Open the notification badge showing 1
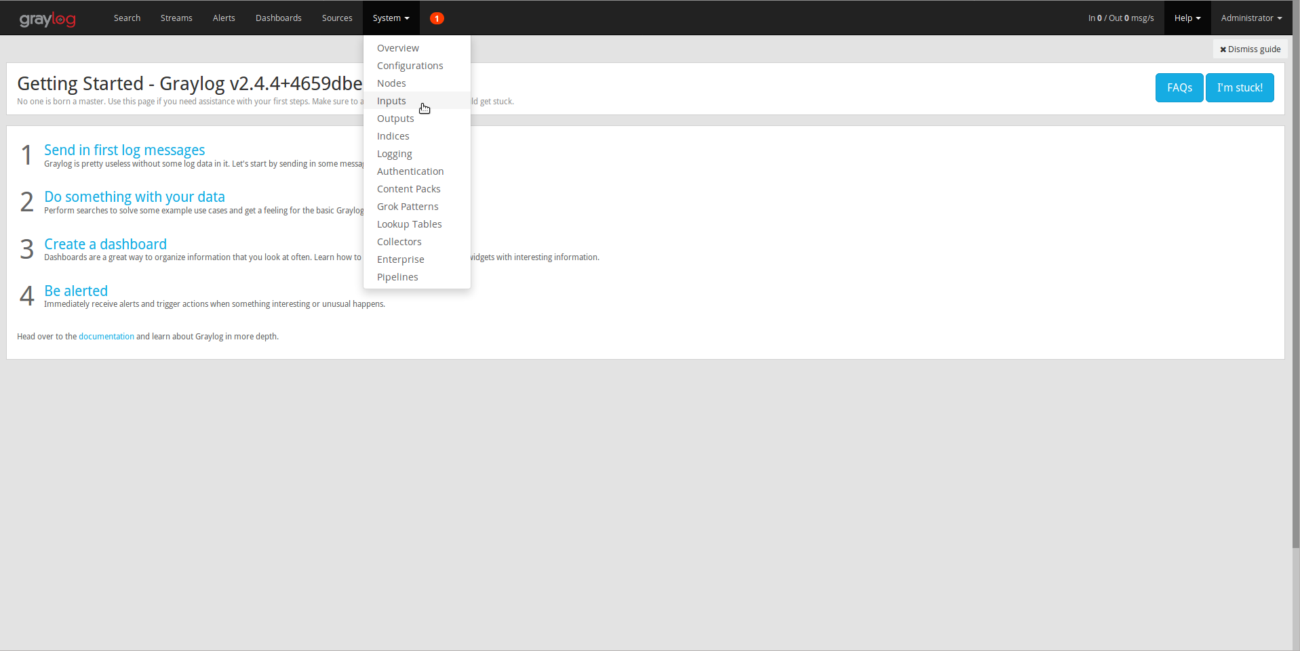 [x=437, y=18]
